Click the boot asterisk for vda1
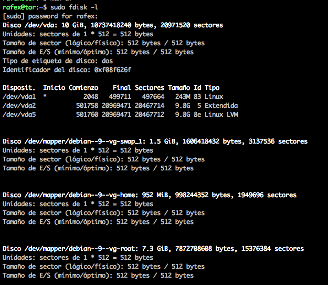This screenshot has width=328, height=285. [45, 97]
